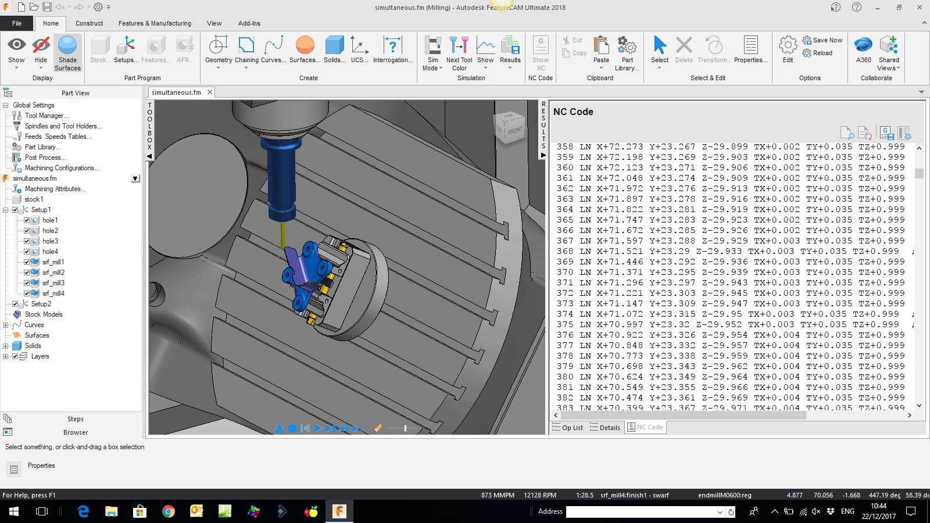Click the Next Tool Color icon
The image size is (930, 523).
459,53
